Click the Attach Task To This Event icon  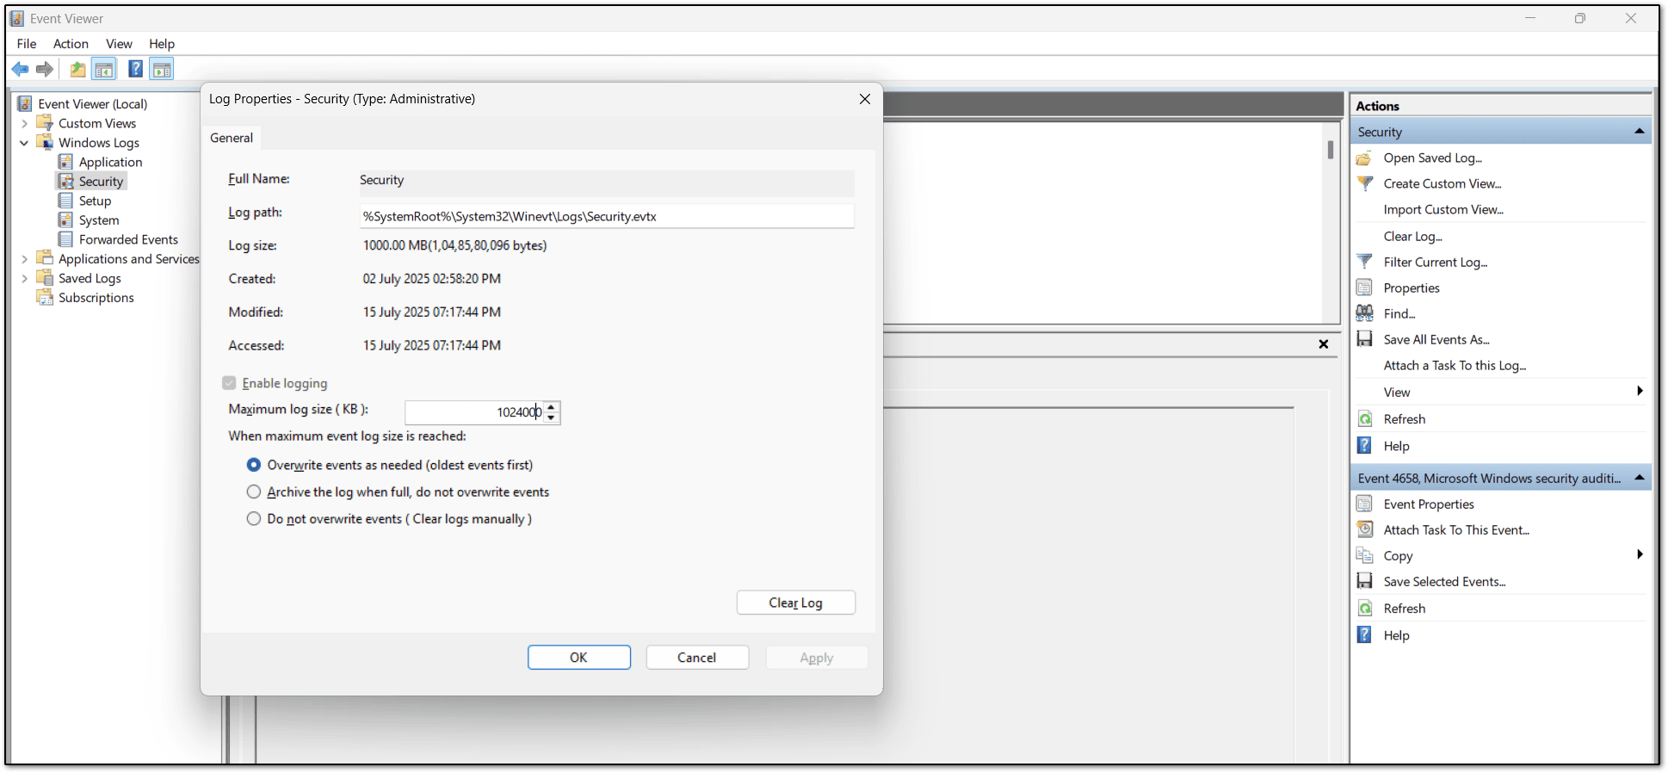coord(1364,529)
